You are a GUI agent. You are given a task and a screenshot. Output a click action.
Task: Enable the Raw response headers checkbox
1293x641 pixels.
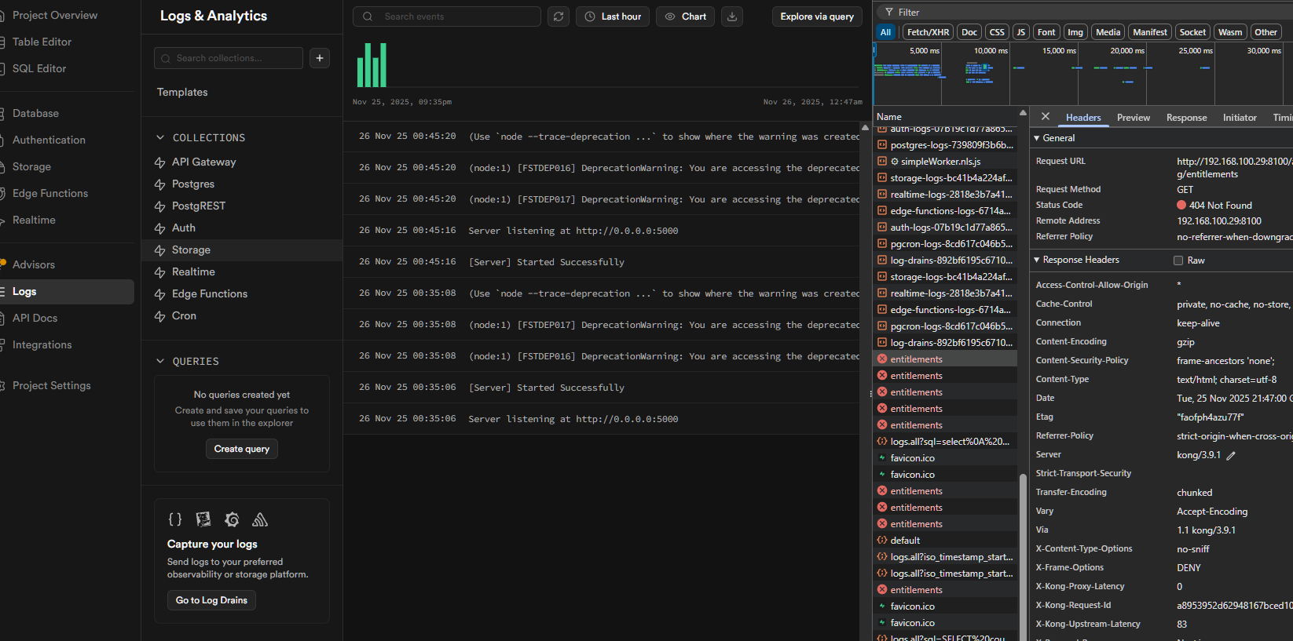(x=1178, y=260)
